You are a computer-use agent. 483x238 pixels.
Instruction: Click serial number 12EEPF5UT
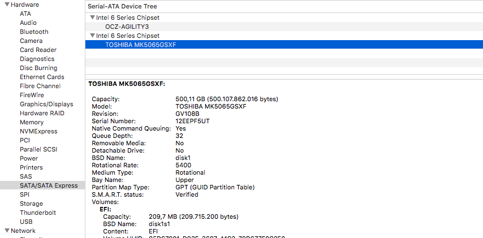[x=192, y=122]
